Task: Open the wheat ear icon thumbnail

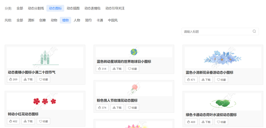Action: 45,58
